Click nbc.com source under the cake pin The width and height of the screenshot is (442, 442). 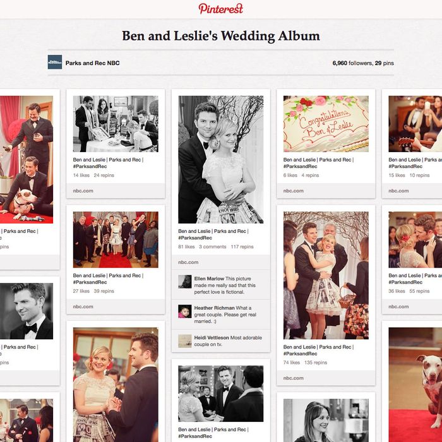294,191
